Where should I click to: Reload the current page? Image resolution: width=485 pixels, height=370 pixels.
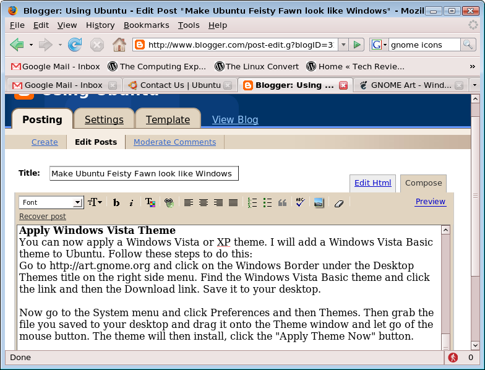click(75, 45)
